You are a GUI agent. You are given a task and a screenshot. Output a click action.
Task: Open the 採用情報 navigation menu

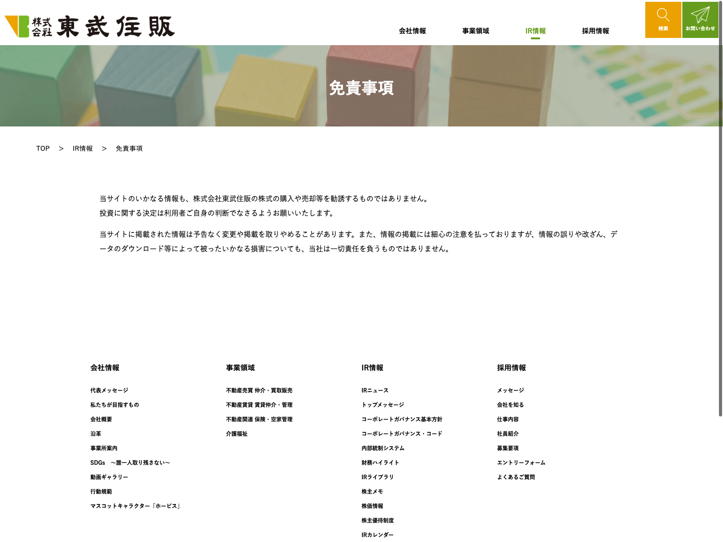[595, 31]
